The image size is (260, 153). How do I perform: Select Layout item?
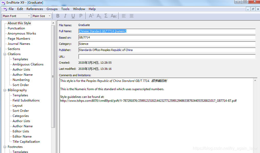[x=17, y=106]
